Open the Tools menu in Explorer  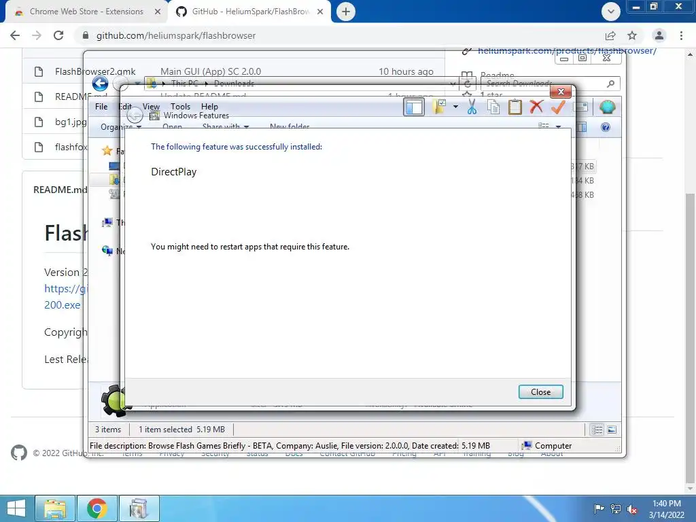[x=180, y=107]
